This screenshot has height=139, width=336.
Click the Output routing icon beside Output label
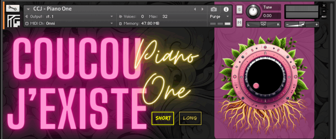27,16
